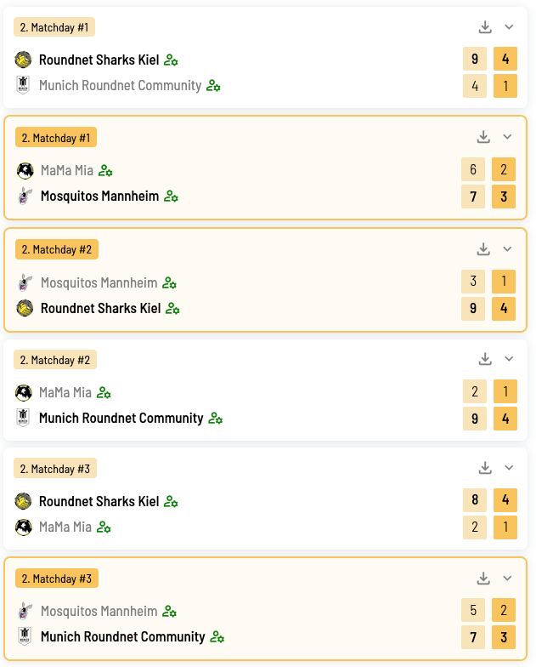Open player settings icon beside MaMa Mia, Matchday #2
The height and width of the screenshot is (667, 536).
[x=104, y=393]
